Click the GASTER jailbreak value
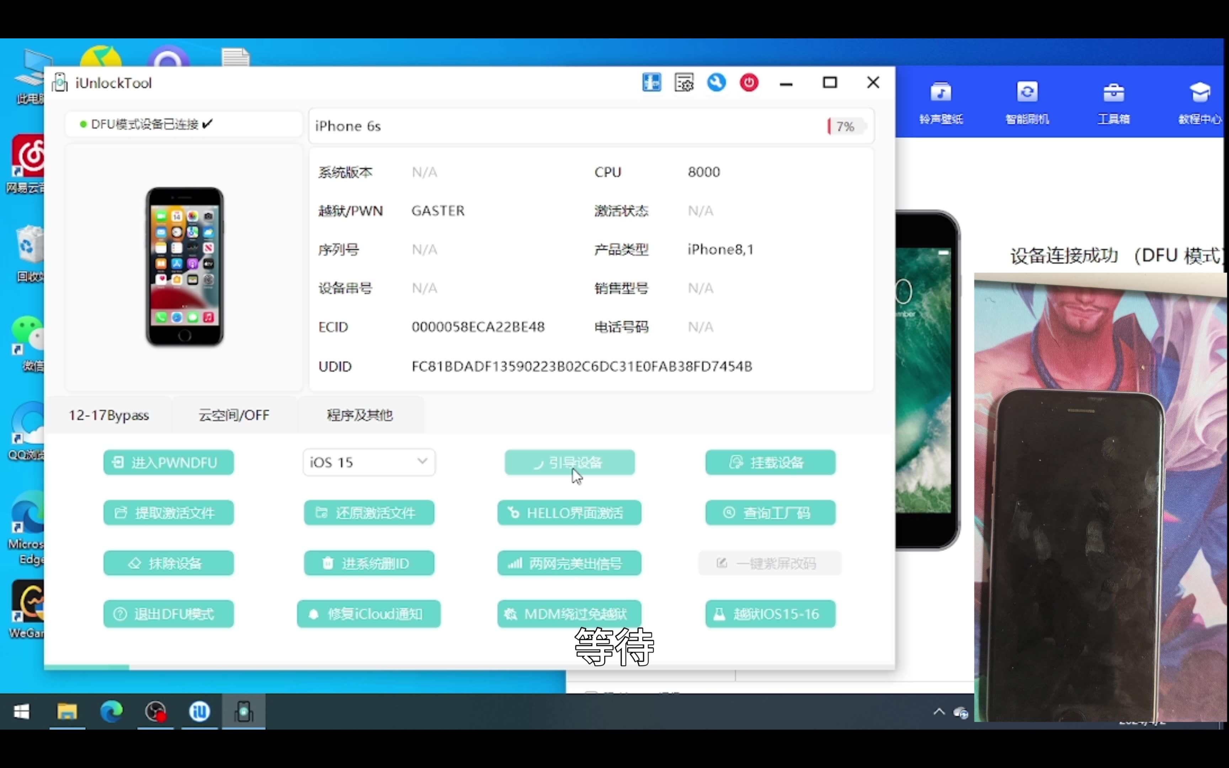1229x768 pixels. pyautogui.click(x=438, y=210)
